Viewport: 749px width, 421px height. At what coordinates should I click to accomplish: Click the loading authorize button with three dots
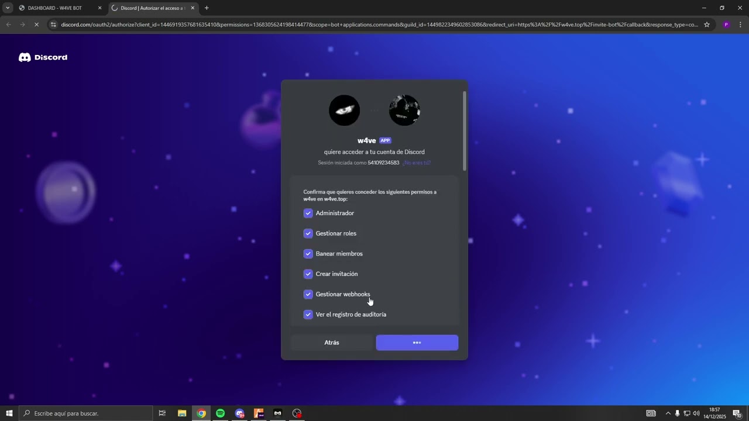point(417,343)
